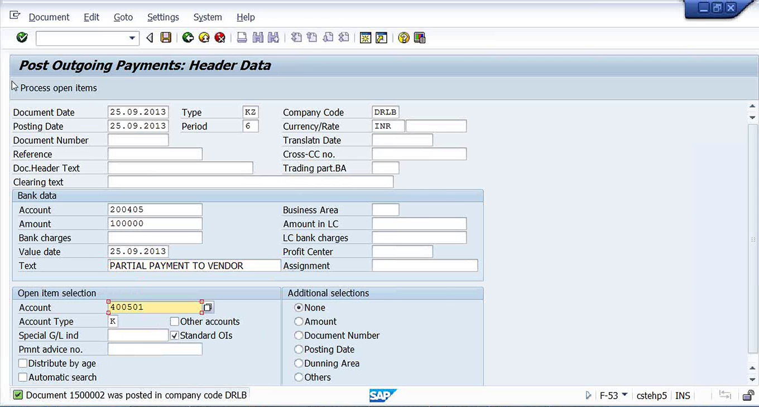The image size is (759, 407).
Task: Click the Save diskette icon
Action: click(x=166, y=38)
